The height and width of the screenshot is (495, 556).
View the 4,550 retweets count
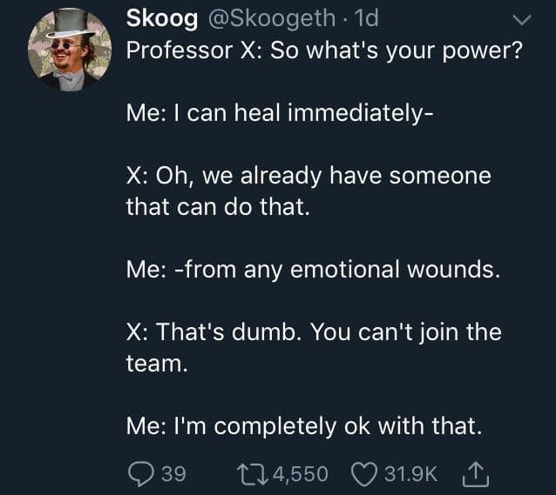pos(301,474)
